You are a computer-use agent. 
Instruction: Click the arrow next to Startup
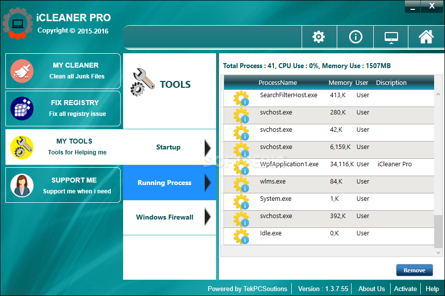208,148
